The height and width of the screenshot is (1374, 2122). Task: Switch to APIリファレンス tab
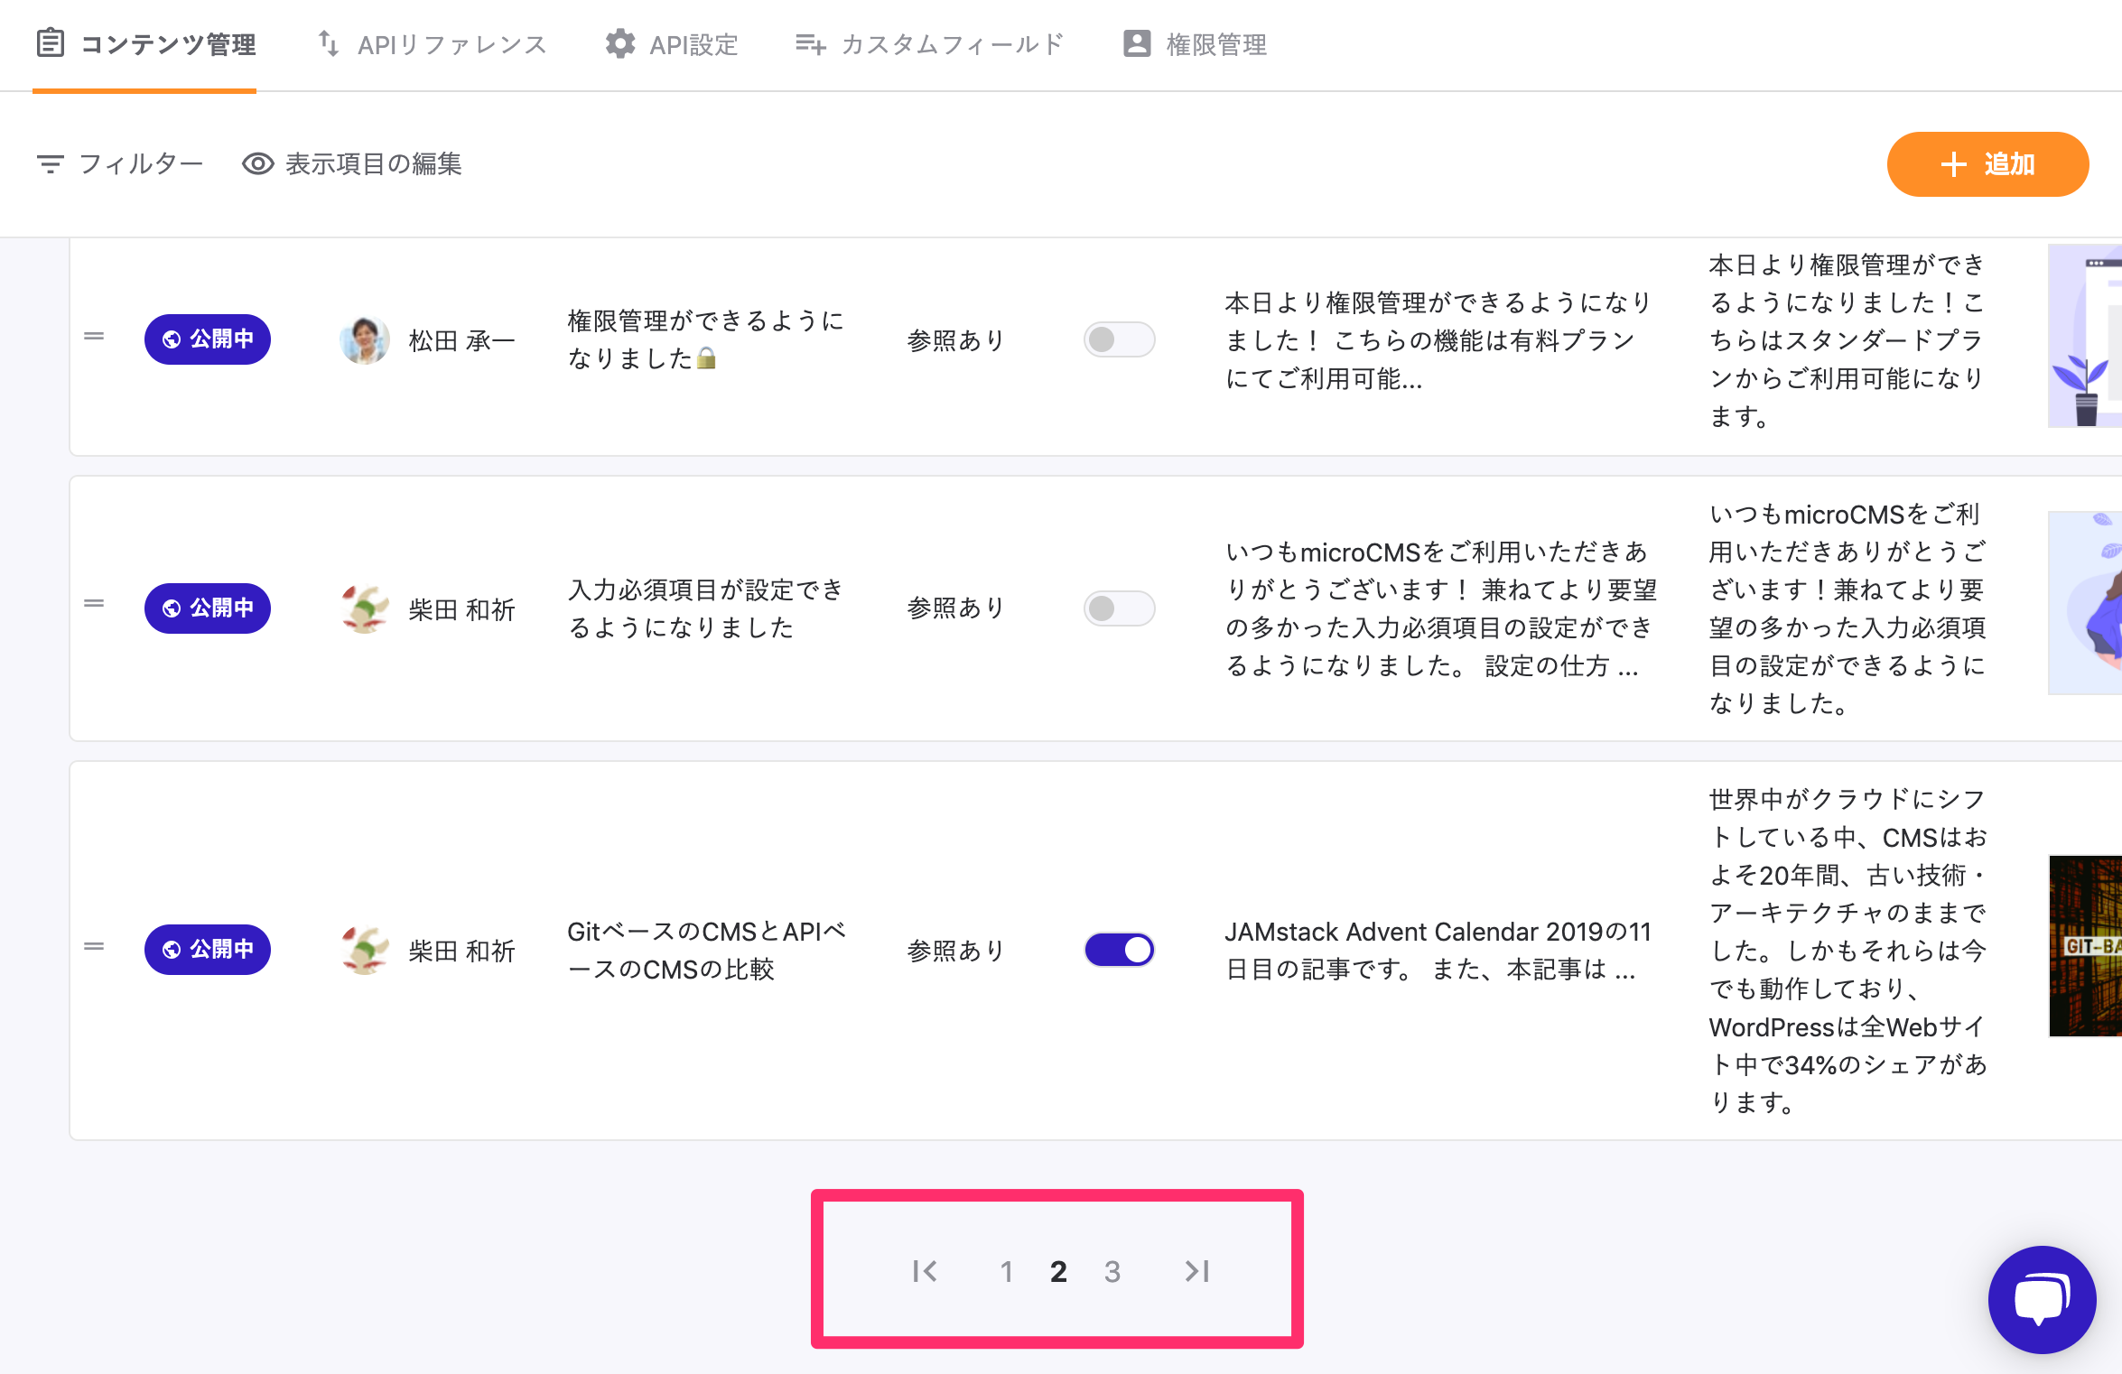point(433,45)
